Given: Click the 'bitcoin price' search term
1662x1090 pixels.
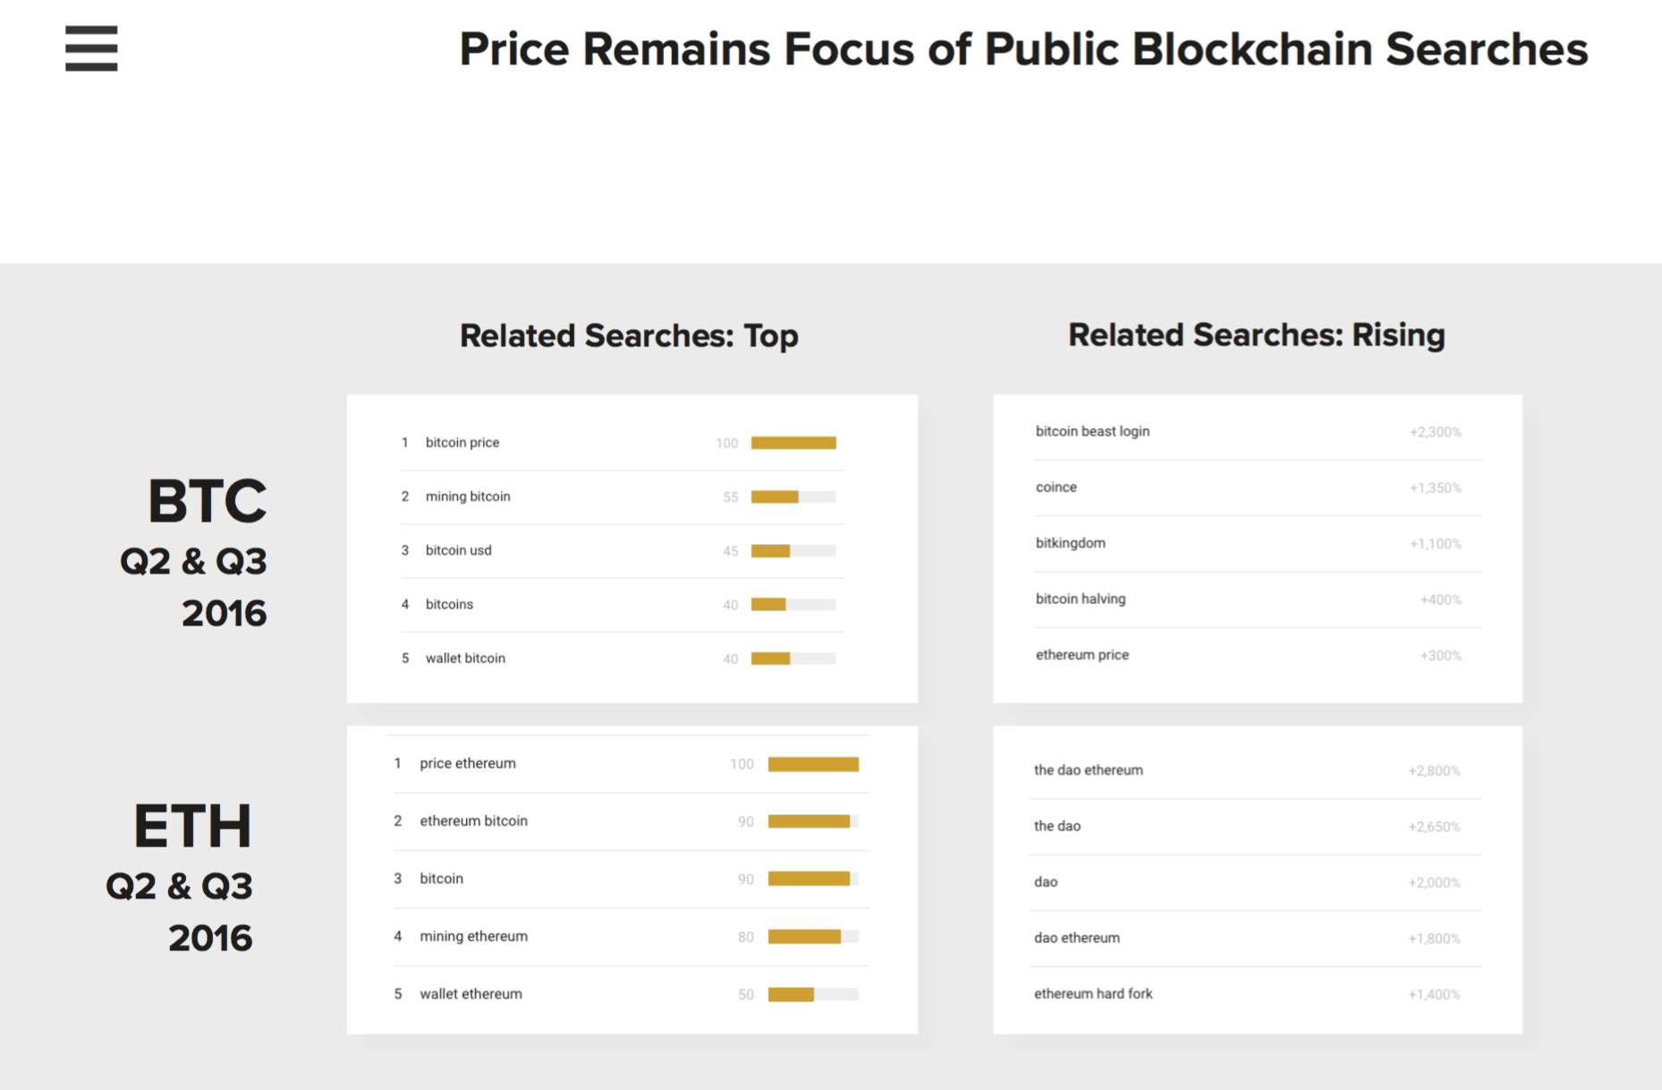Looking at the screenshot, I should [462, 443].
